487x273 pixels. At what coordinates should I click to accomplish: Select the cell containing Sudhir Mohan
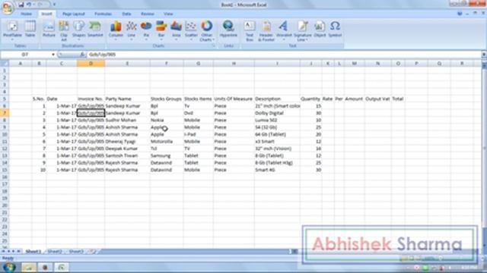(x=127, y=120)
